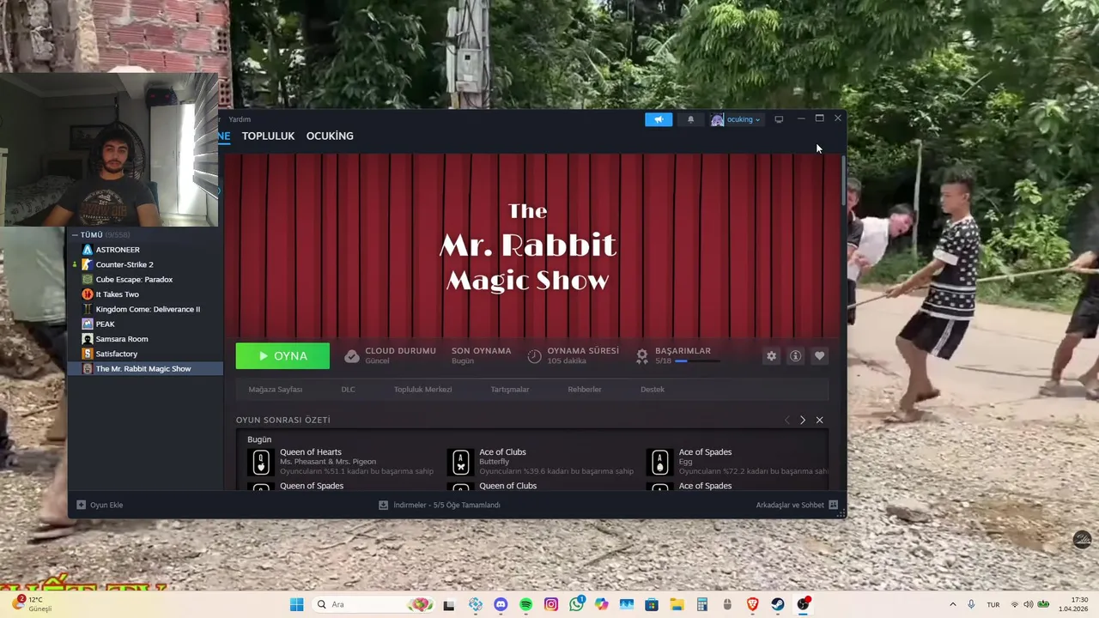The image size is (1099, 618).
Task: Open the Steam notifications bell
Action: [x=690, y=119]
